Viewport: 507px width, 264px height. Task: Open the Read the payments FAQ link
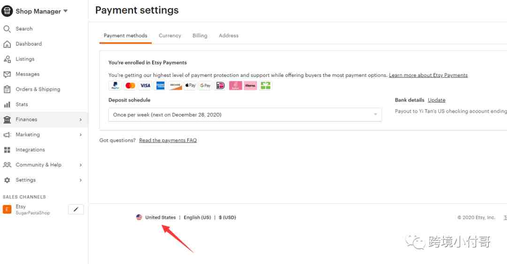click(168, 140)
